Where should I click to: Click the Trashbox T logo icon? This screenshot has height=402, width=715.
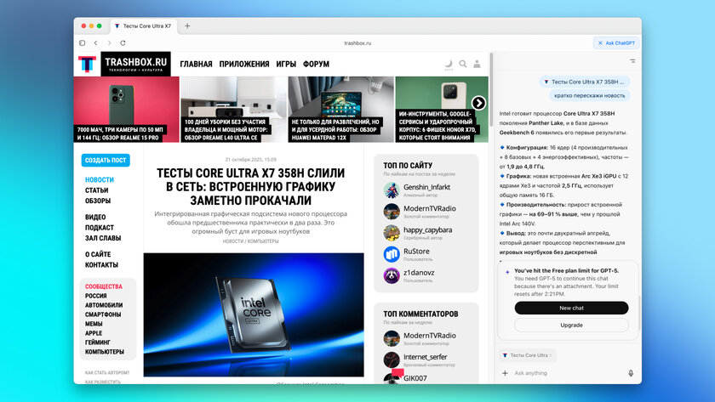coord(87,65)
